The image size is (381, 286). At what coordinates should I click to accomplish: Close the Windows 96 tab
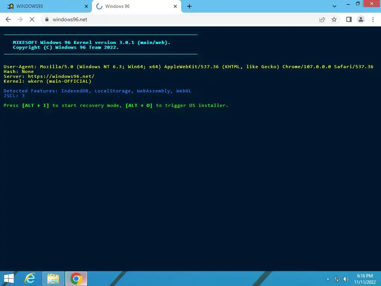click(175, 6)
